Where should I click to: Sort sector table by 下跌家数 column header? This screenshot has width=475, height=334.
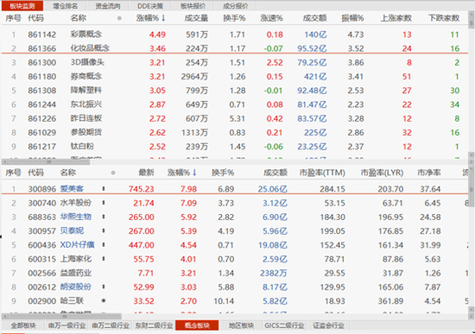[444, 18]
